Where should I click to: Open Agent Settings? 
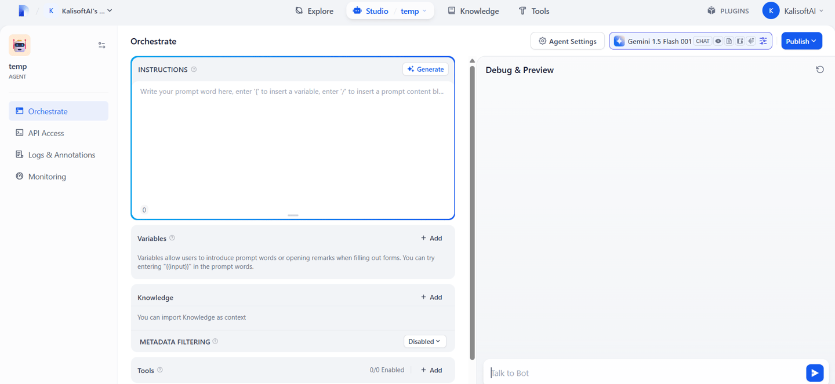point(567,41)
